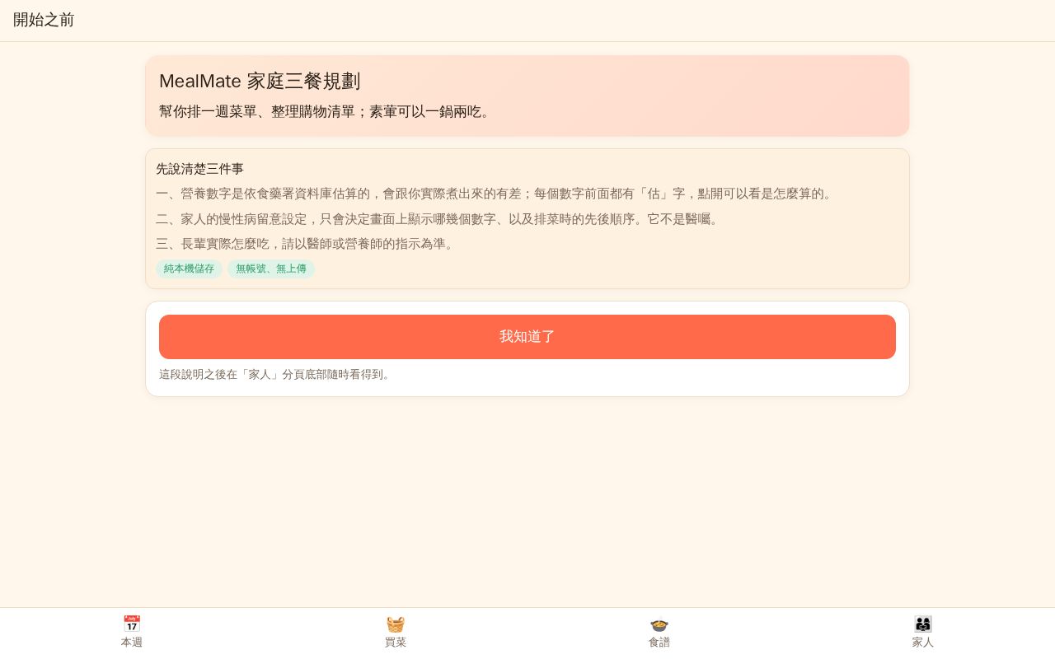Click the 我知道了 button
The image size is (1055, 659).
pyautogui.click(x=527, y=337)
